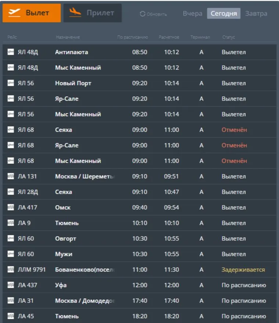Viewport: 279px width, 323px height.
Task: Click airline logo of ЛА 437 Уфа flight
Action: pos(11,285)
